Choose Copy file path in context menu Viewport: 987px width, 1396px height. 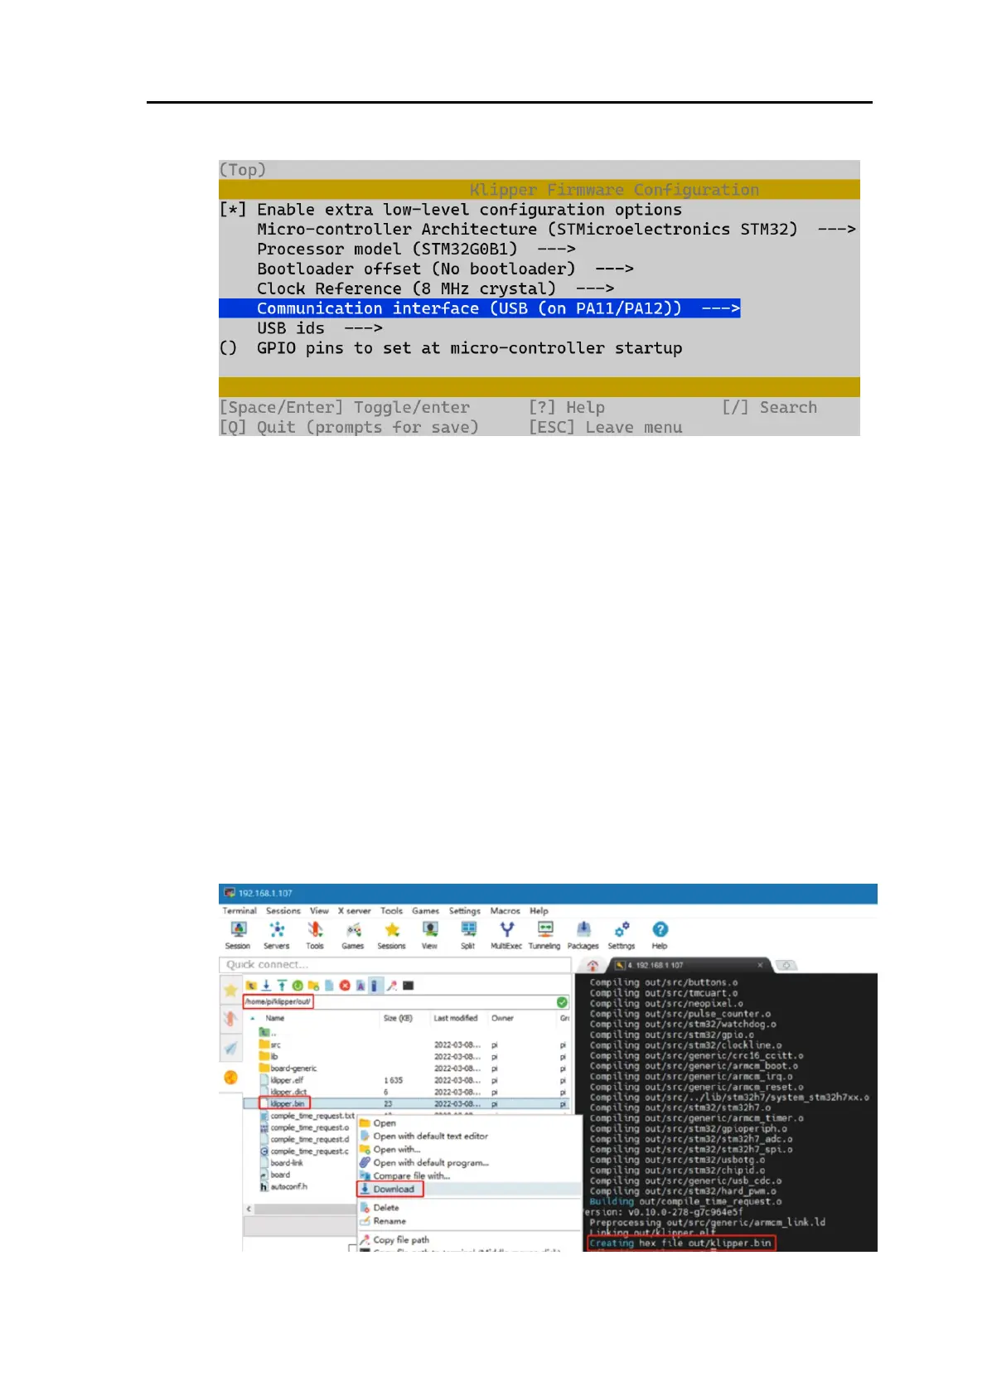point(468,1240)
